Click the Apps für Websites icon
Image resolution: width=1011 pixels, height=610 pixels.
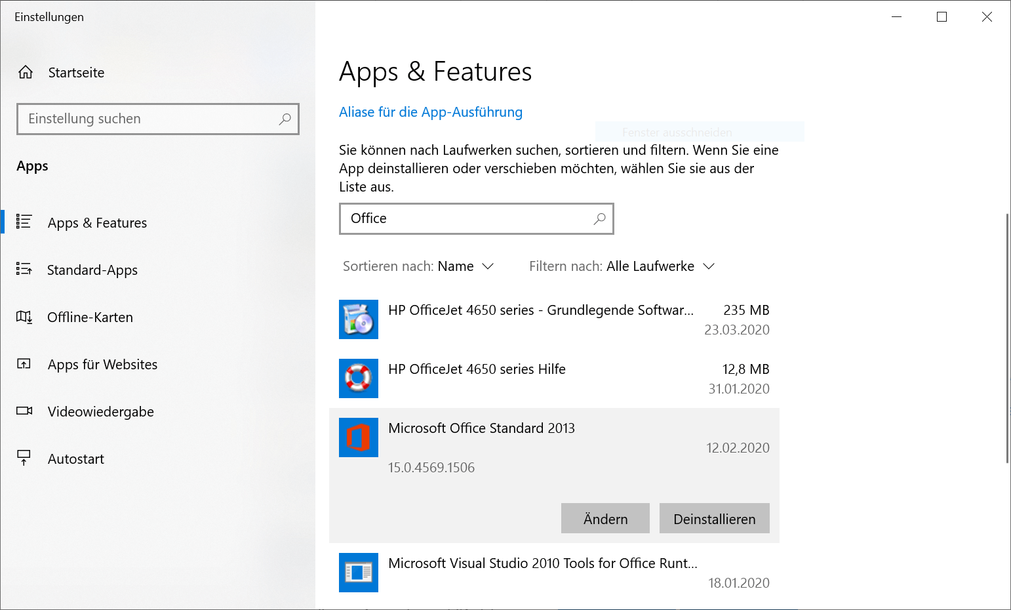pos(24,364)
